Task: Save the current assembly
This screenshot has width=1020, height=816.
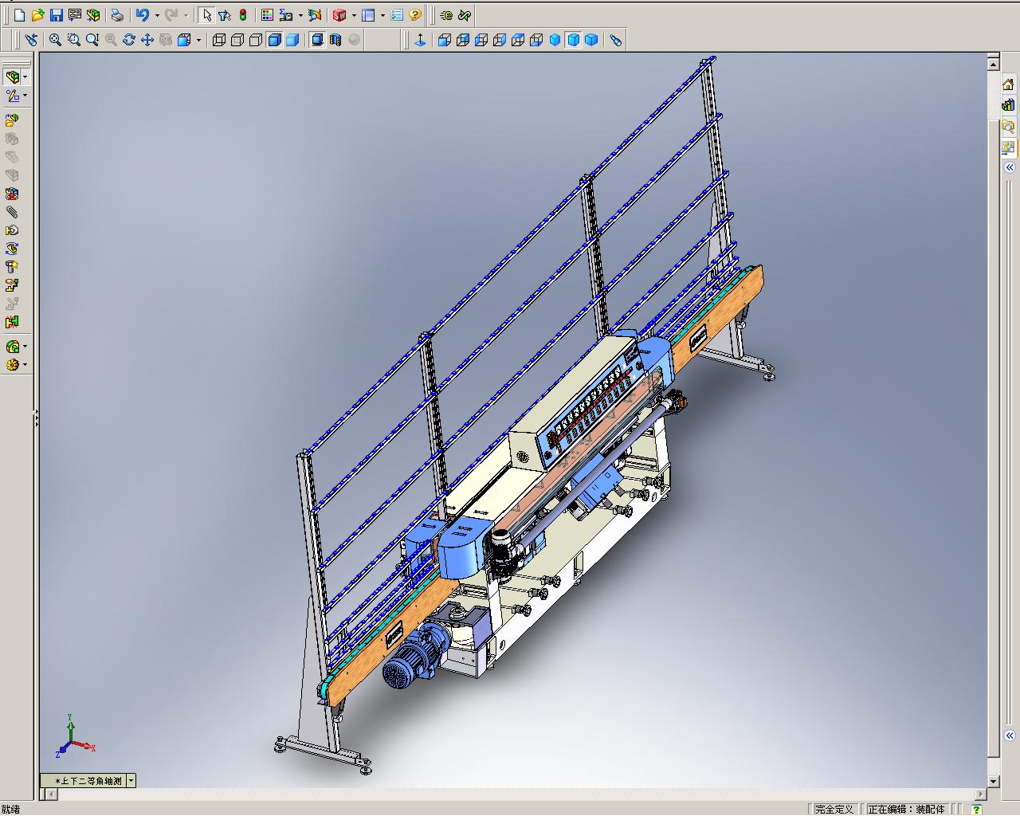Action: coord(56,15)
